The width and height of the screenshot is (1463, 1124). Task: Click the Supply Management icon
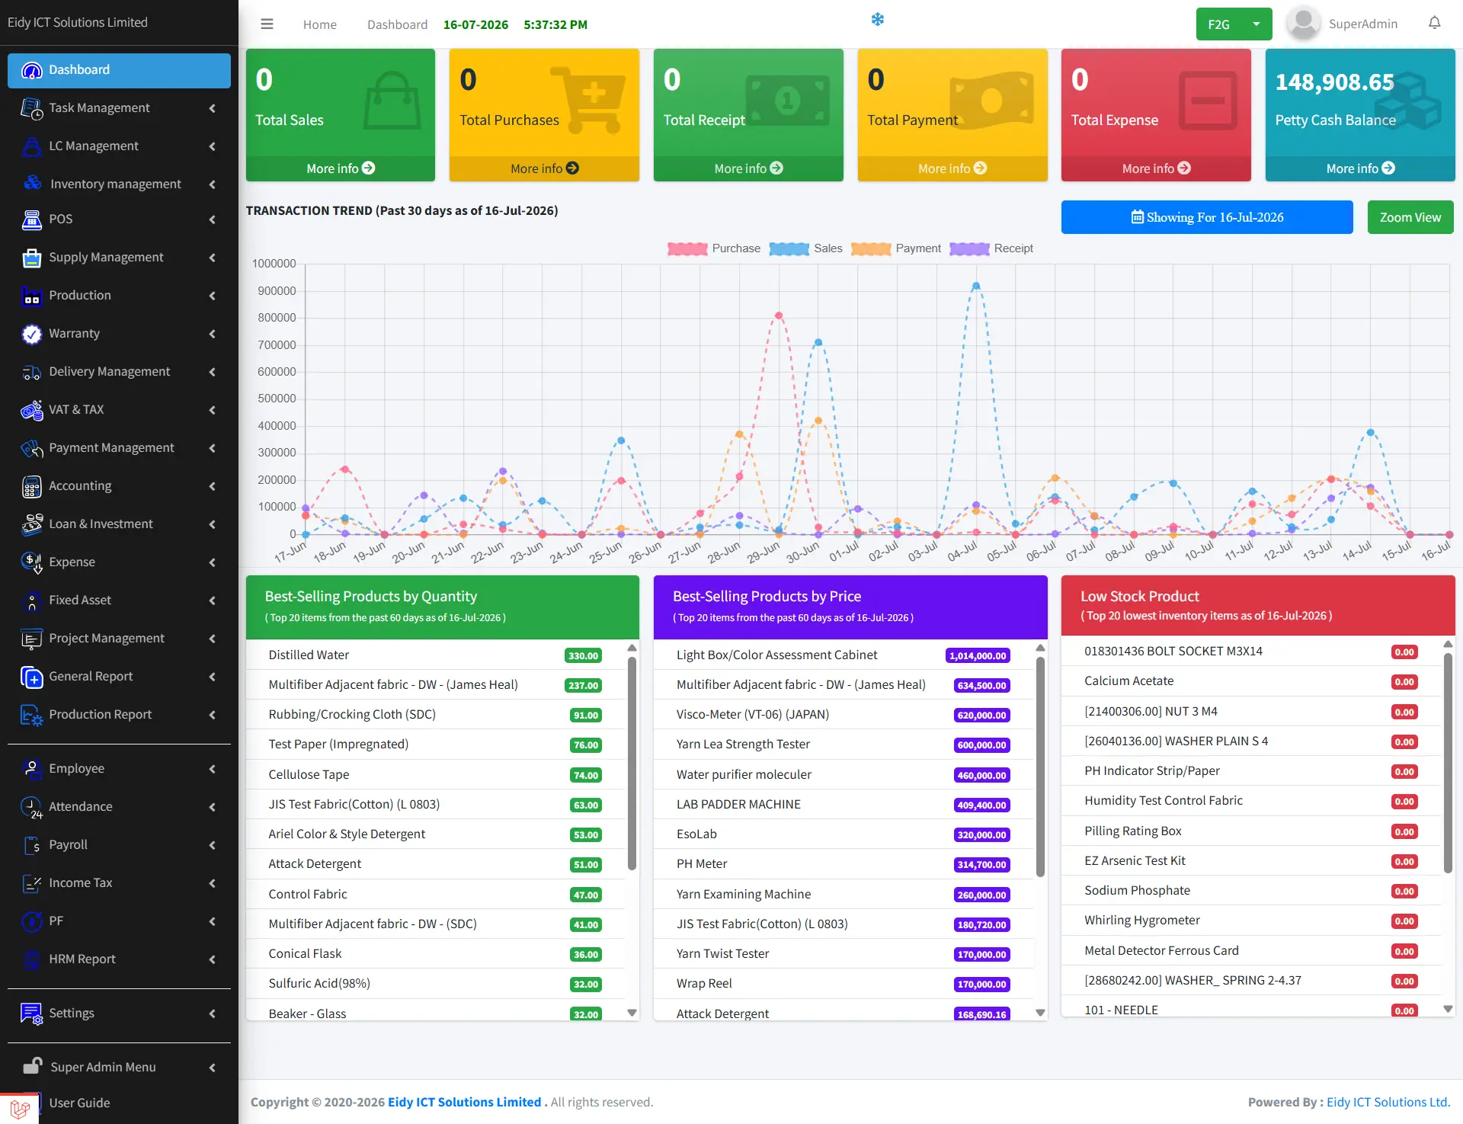tap(31, 258)
